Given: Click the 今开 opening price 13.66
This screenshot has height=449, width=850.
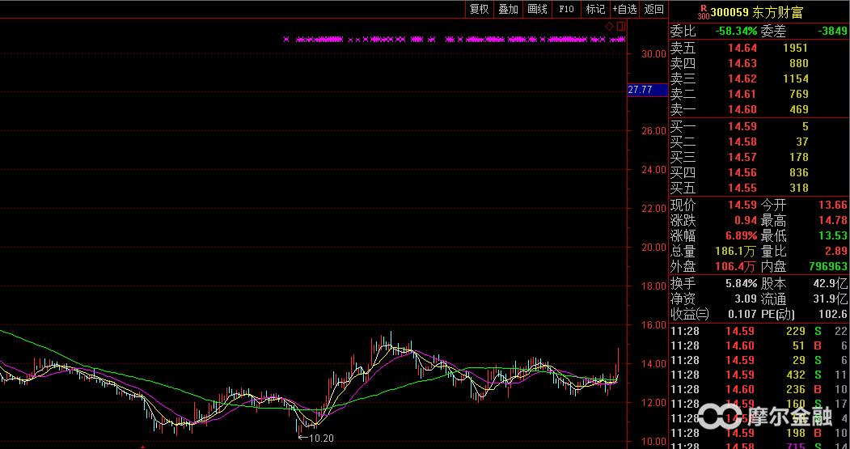Looking at the screenshot, I should pyautogui.click(x=833, y=205).
